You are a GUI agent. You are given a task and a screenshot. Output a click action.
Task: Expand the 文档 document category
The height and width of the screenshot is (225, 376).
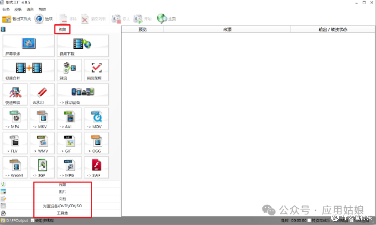coord(60,199)
